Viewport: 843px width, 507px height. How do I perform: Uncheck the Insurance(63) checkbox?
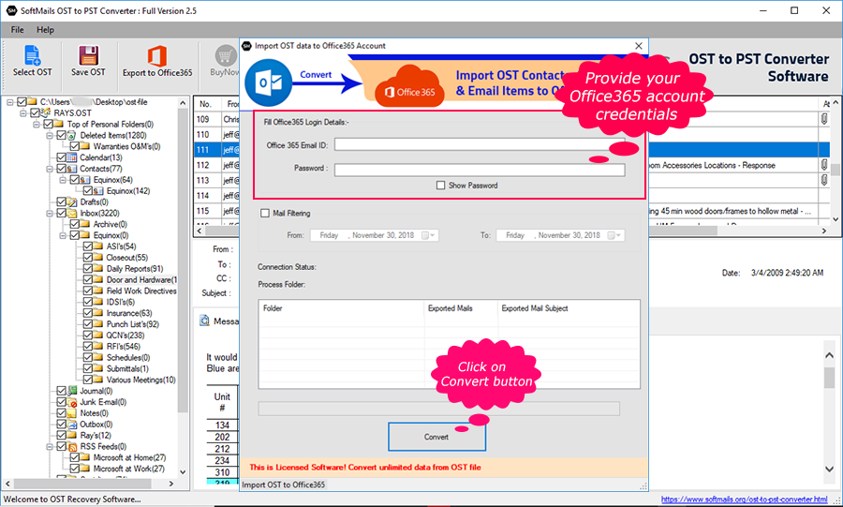coord(88,313)
